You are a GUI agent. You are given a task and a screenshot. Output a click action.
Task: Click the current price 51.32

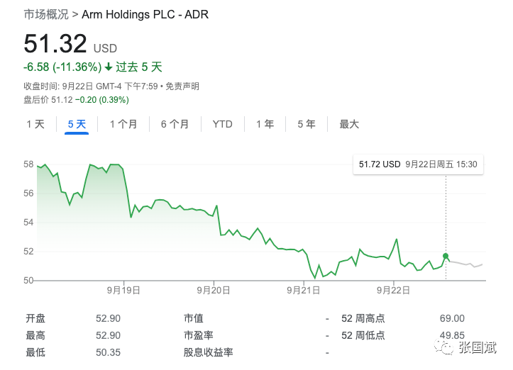55,43
